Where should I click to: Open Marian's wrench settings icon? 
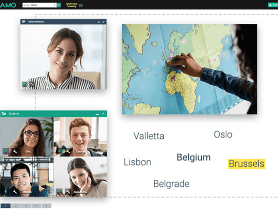[x=15, y=192]
